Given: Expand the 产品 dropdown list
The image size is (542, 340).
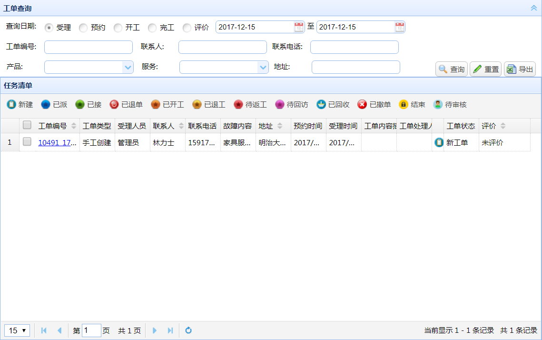Looking at the screenshot, I should tap(128, 67).
